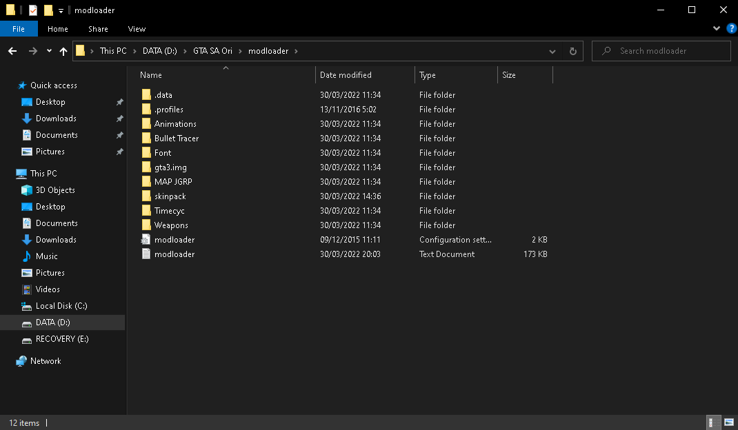The width and height of the screenshot is (738, 430).
Task: Select modloader configuration settings file icon
Action: click(146, 240)
